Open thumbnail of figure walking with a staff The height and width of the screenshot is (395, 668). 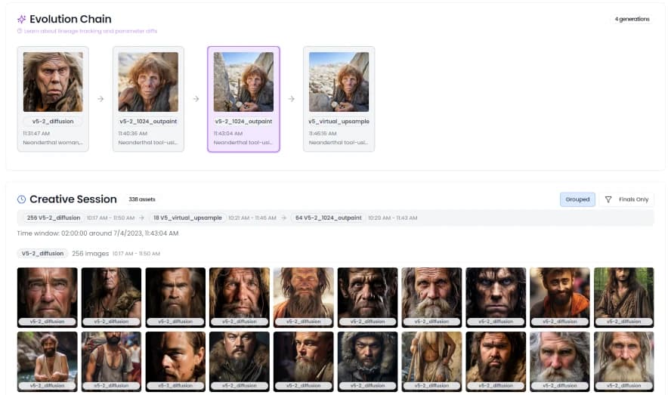tap(431, 362)
